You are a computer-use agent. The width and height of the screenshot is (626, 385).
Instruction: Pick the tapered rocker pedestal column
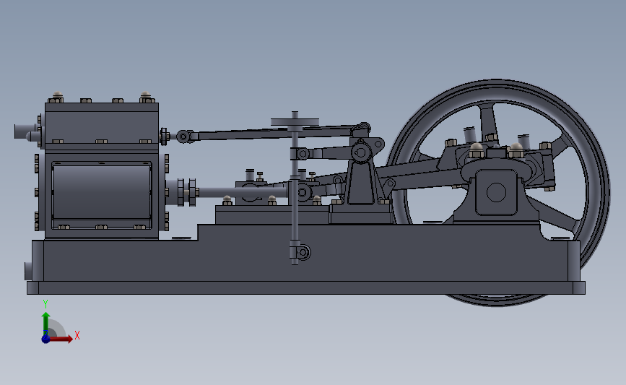tap(361, 183)
